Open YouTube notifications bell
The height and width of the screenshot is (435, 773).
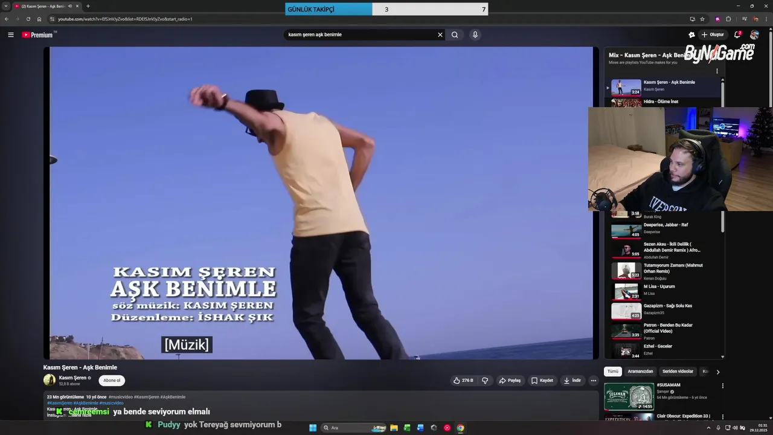(737, 34)
